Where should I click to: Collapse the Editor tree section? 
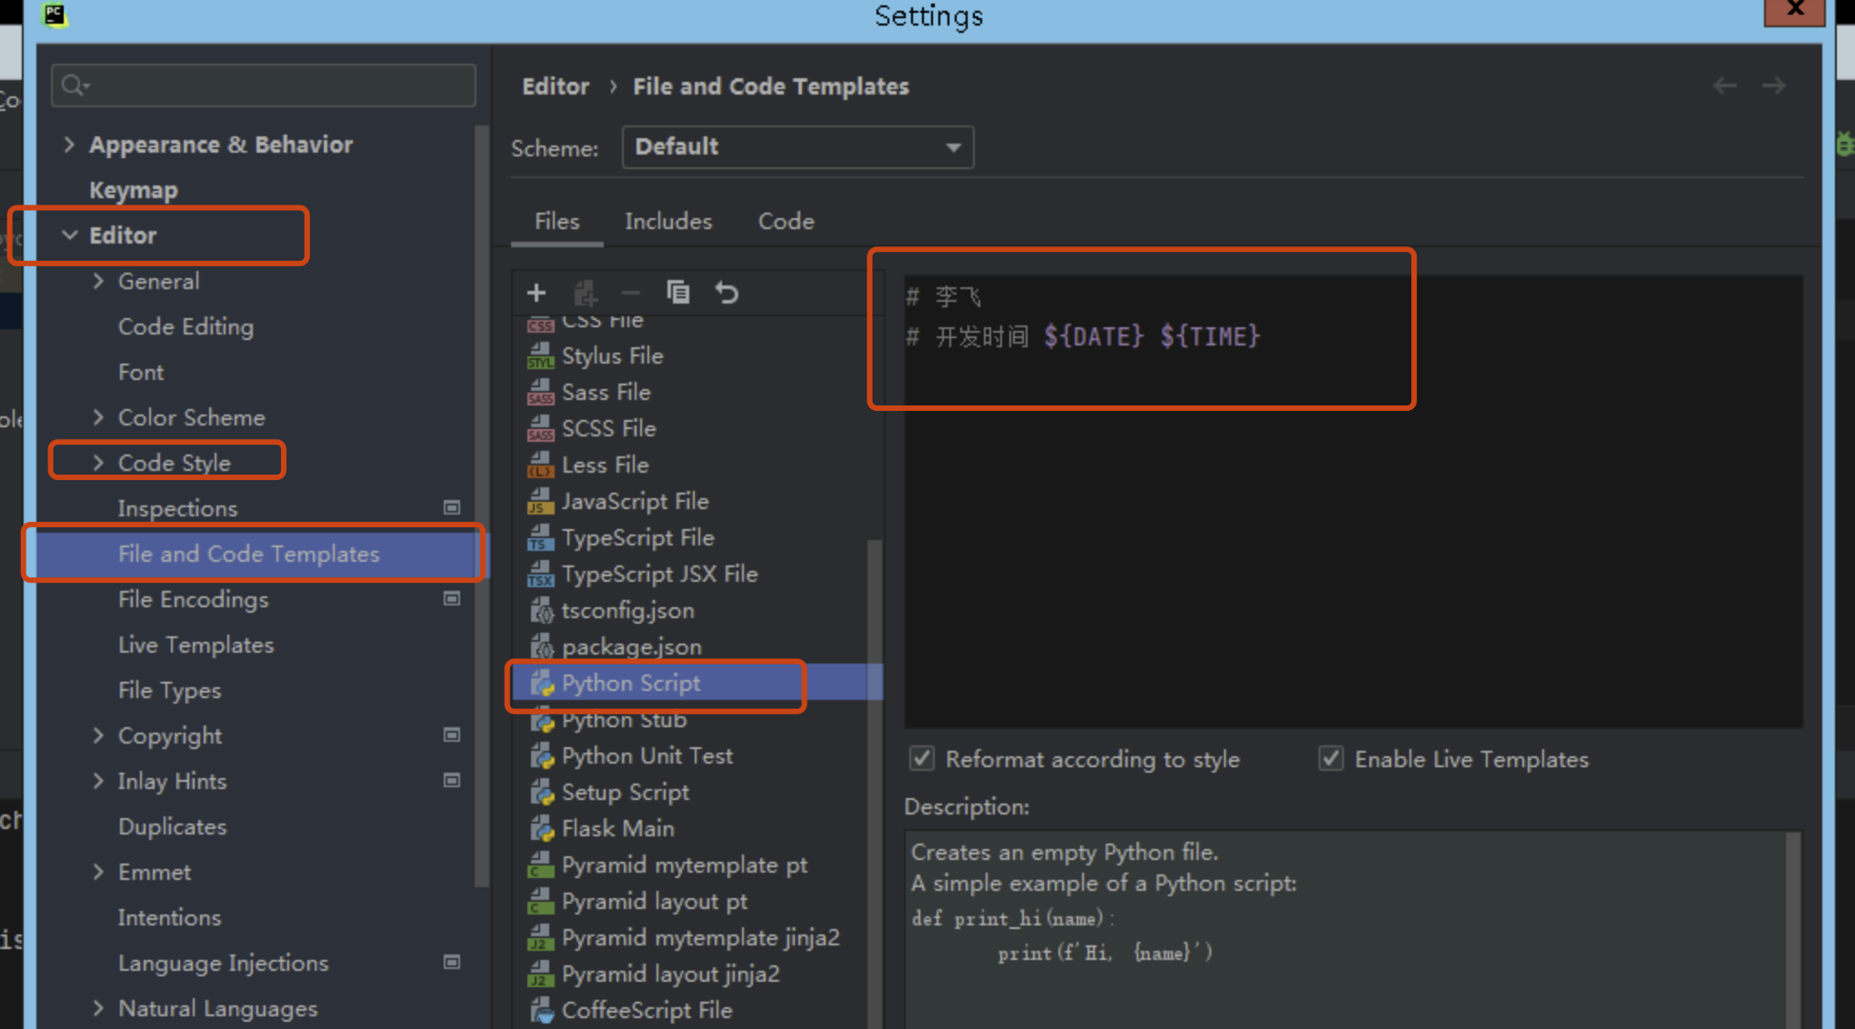pos(70,235)
